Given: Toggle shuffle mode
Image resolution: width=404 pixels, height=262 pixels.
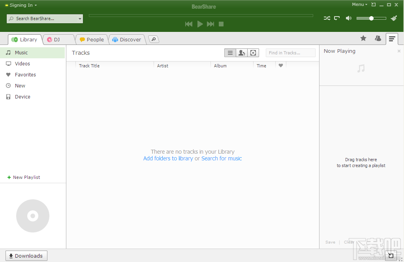Looking at the screenshot, I should coord(327,18).
